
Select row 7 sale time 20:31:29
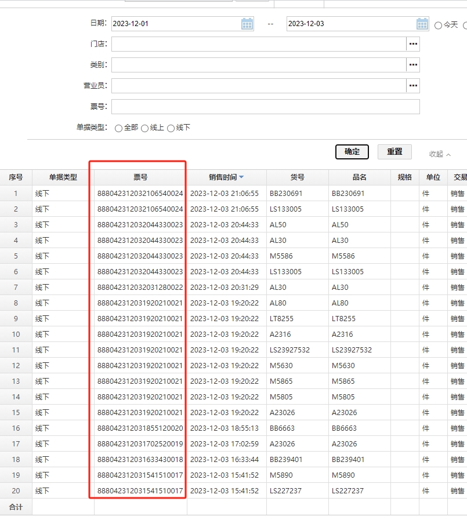point(225,287)
